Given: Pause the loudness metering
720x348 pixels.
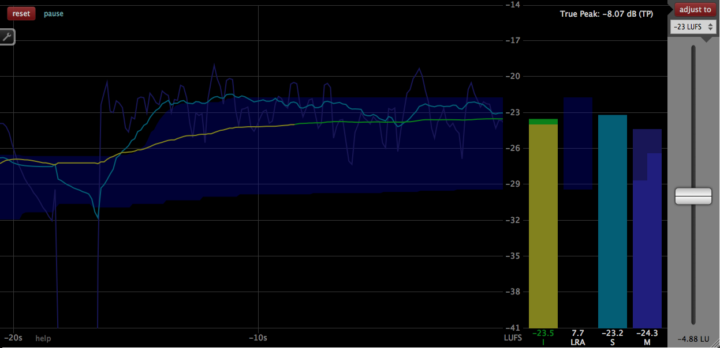Looking at the screenshot, I should (x=54, y=14).
